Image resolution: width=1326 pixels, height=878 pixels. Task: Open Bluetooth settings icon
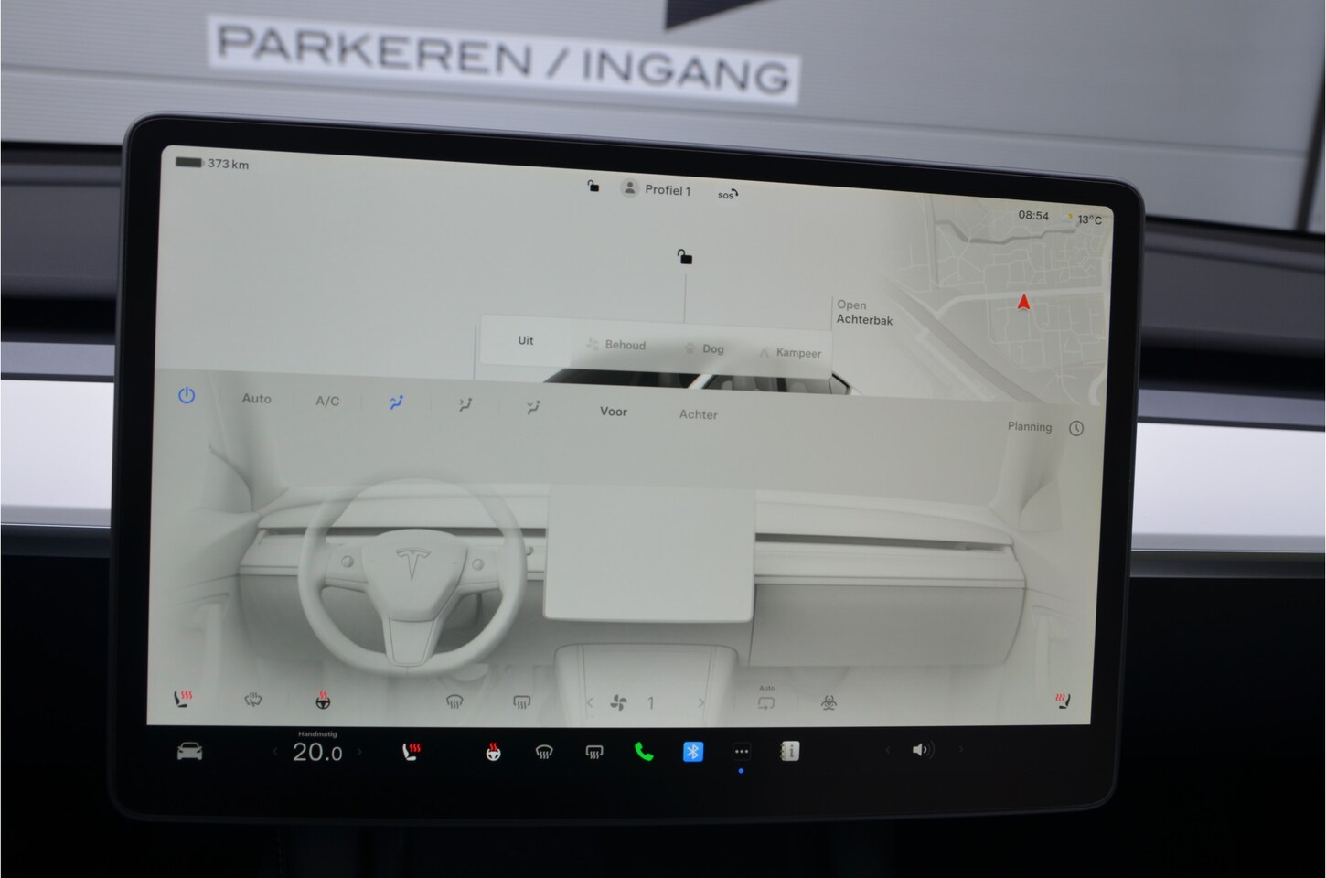point(693,752)
